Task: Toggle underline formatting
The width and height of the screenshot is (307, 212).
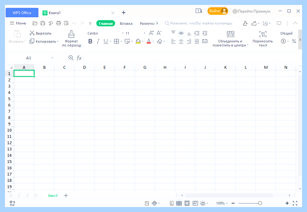Action: point(106,41)
